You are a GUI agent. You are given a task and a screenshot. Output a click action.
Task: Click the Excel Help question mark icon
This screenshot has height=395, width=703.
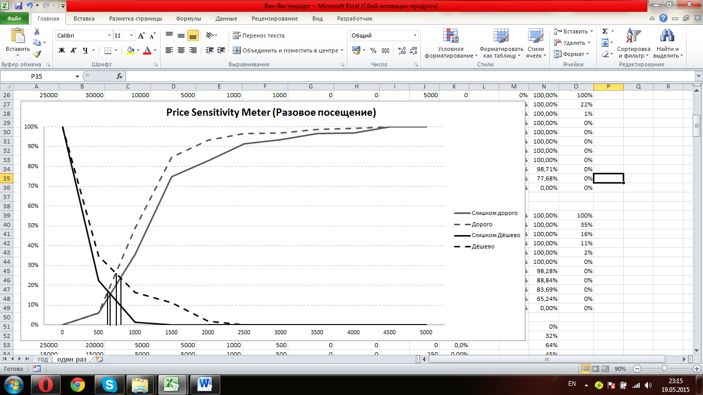click(x=664, y=19)
